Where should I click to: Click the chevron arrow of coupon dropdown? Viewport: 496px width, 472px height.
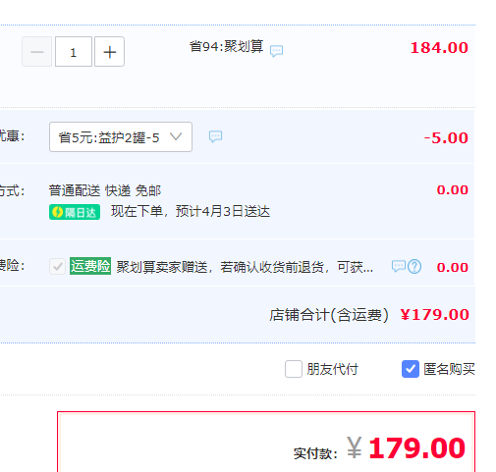click(176, 136)
